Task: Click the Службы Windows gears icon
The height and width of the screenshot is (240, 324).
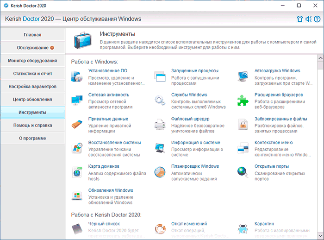Action: pyautogui.click(x=160, y=101)
